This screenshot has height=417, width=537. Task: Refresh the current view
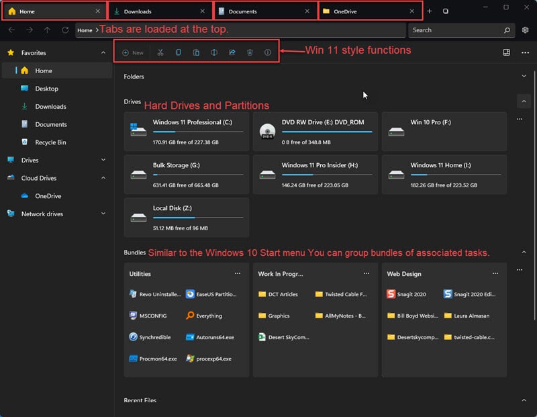pyautogui.click(x=65, y=30)
